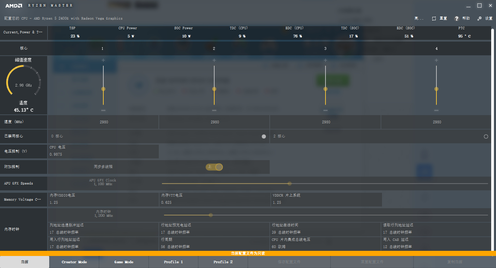Click the core 4 speed slider handle
Screen dimensions: 496x268
point(436,89)
